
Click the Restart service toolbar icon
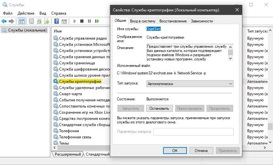point(97,21)
